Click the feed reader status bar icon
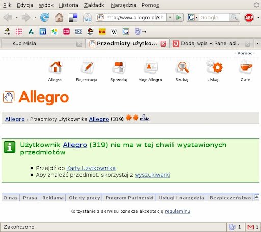Viewport: 261px width, 232px height. (232, 227)
